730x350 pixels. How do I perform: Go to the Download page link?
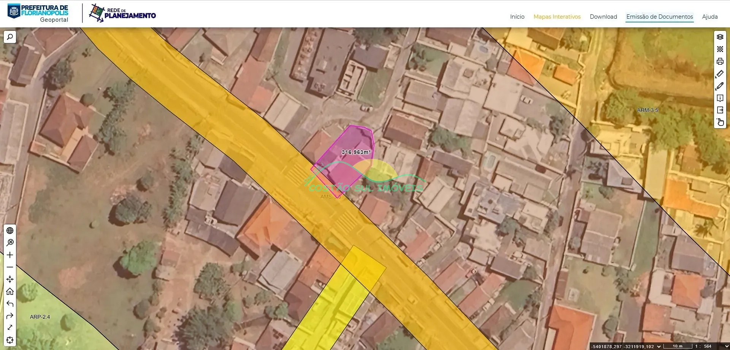pyautogui.click(x=603, y=17)
